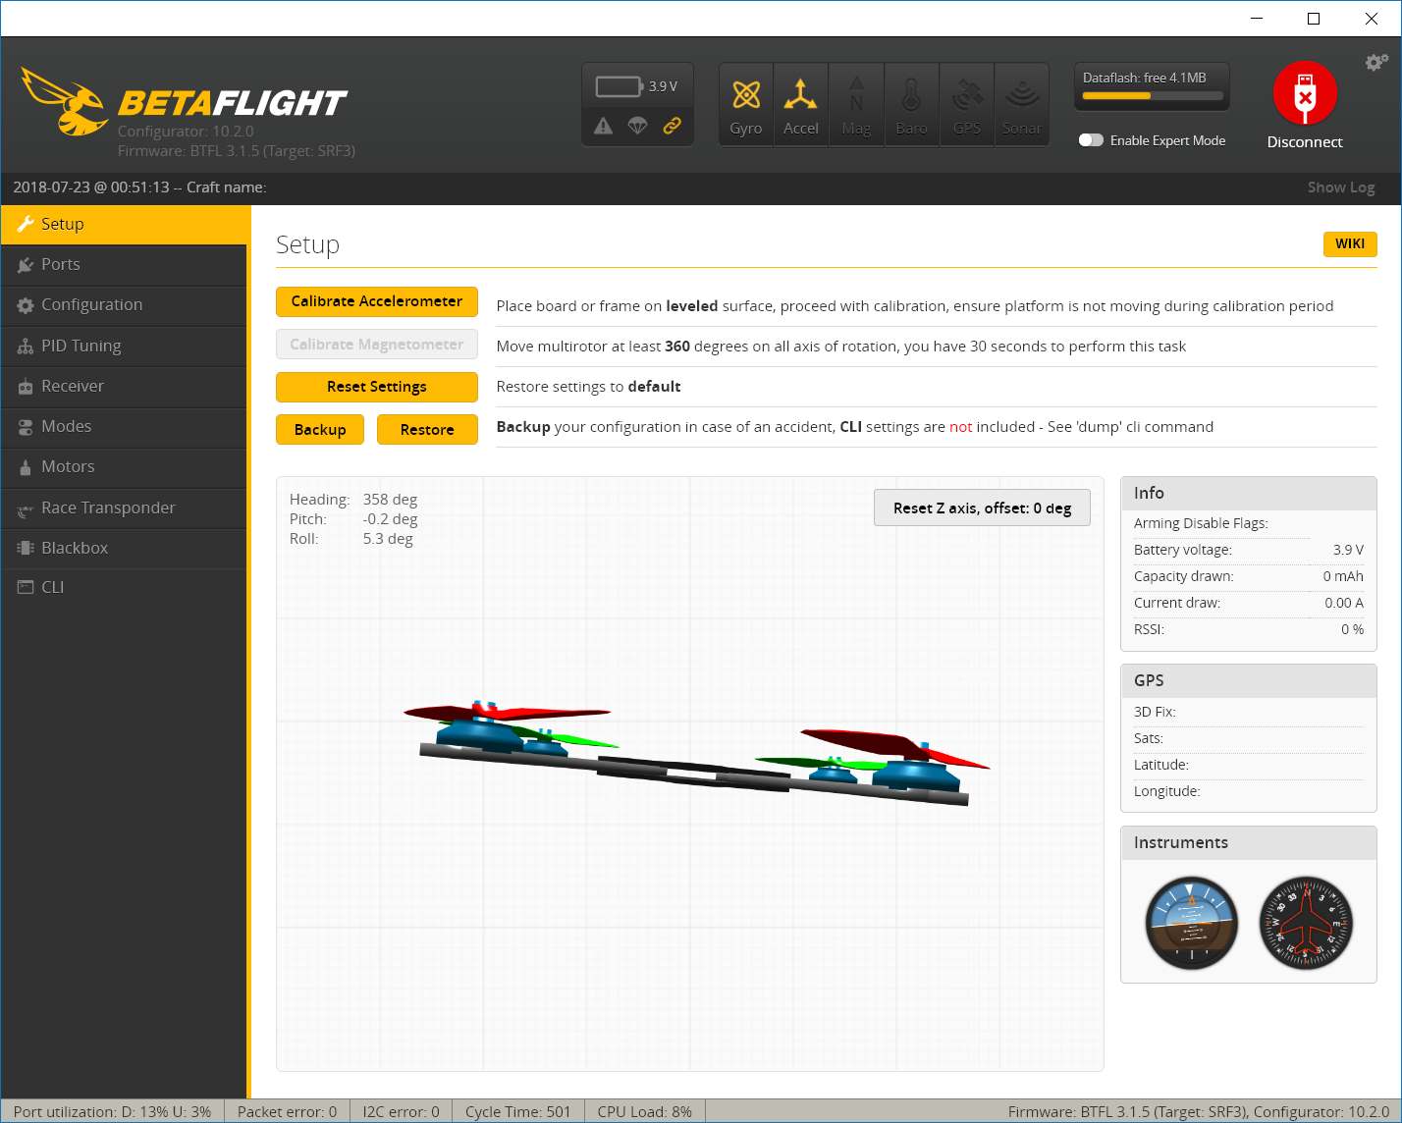Click the Roll 5.3 deg value
Viewport: 1402px width, 1123px height.
[388, 539]
